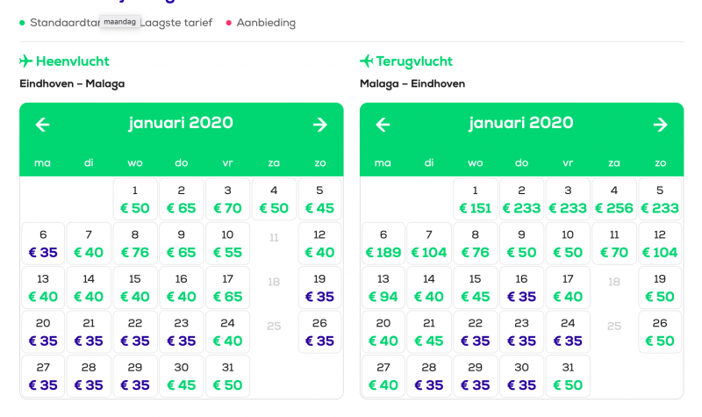Click the Terugvlucht airplane icon
The height and width of the screenshot is (417, 702).
tap(367, 61)
